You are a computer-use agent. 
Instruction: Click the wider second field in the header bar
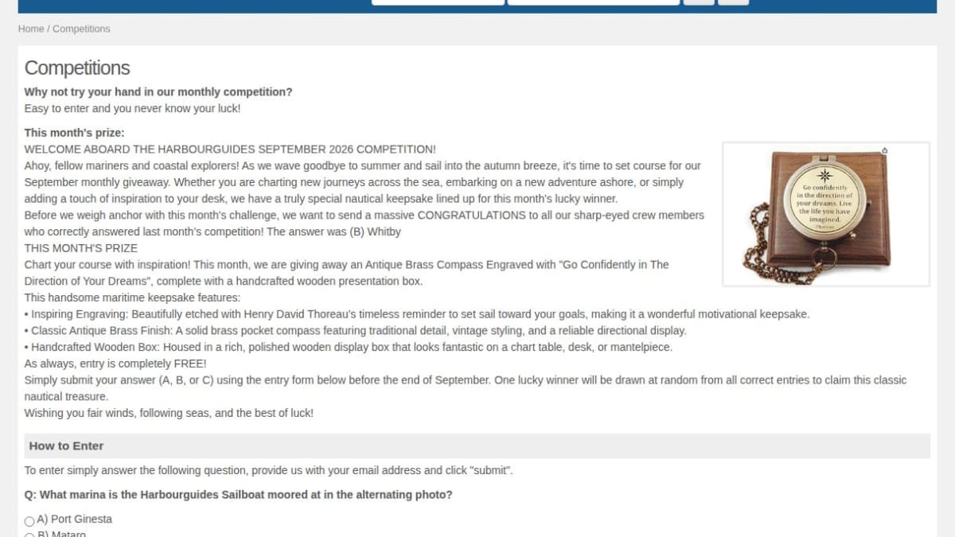[594, 2]
